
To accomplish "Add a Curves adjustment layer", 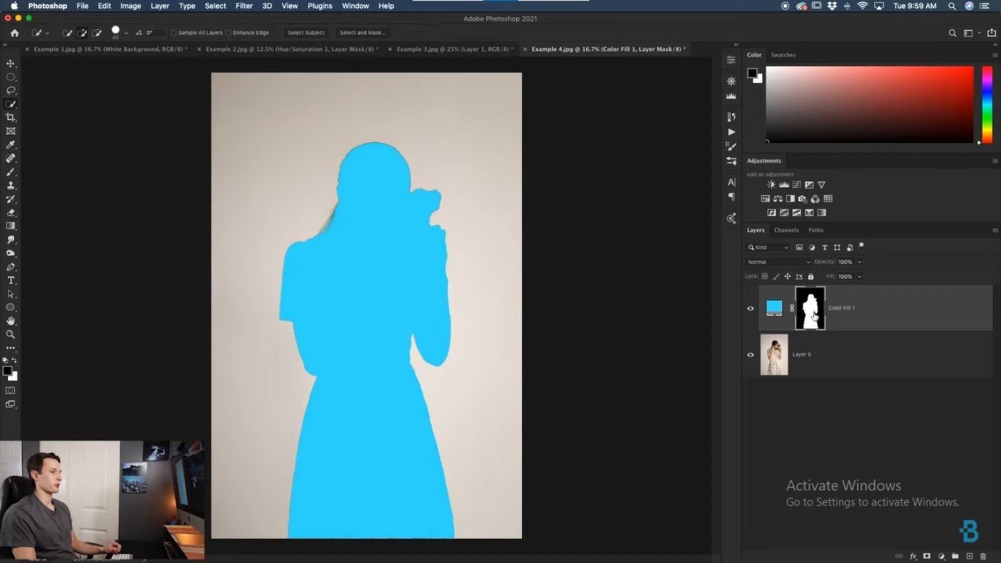I will [x=797, y=184].
